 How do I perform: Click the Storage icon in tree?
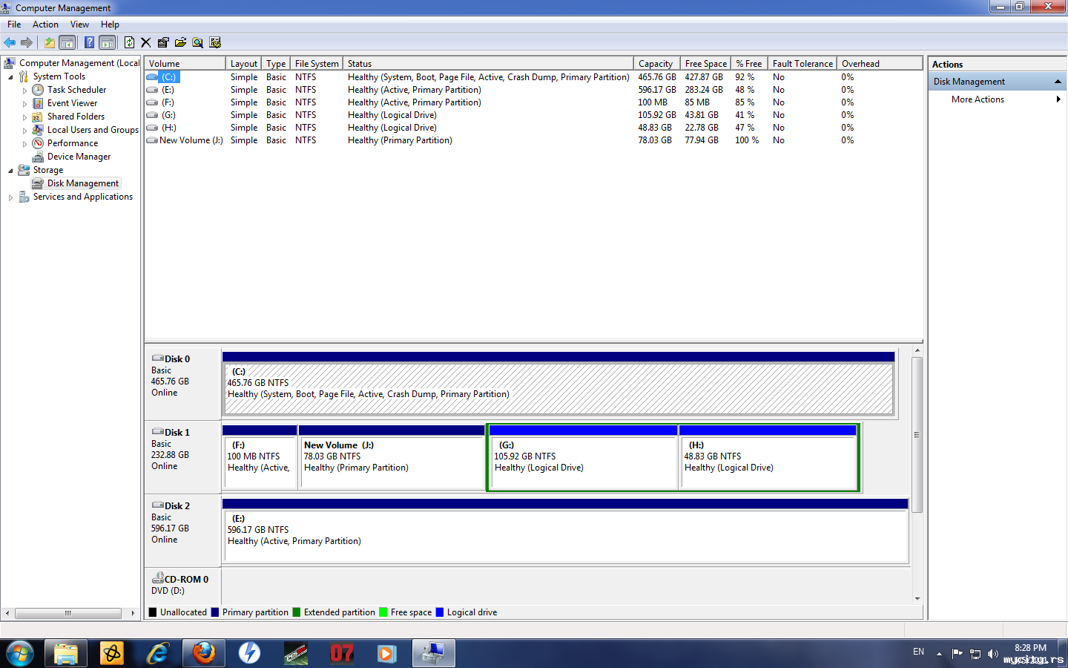tap(24, 170)
